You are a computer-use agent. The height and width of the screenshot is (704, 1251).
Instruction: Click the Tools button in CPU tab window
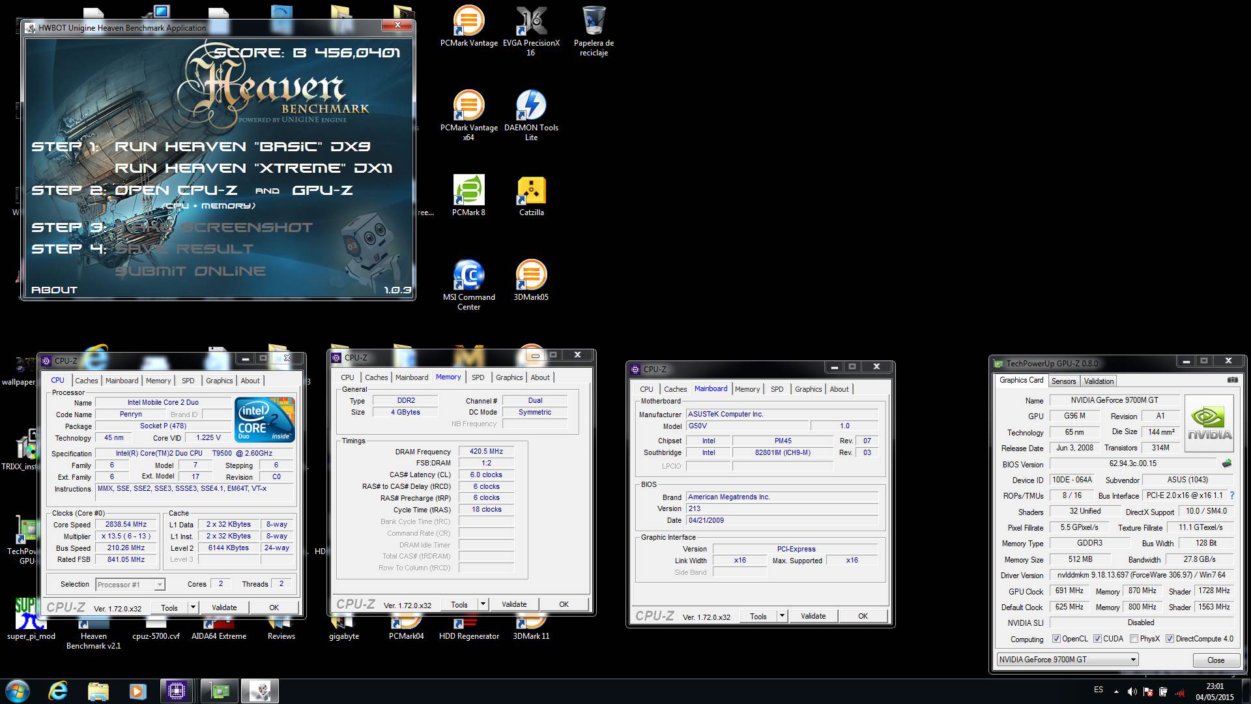click(x=169, y=608)
